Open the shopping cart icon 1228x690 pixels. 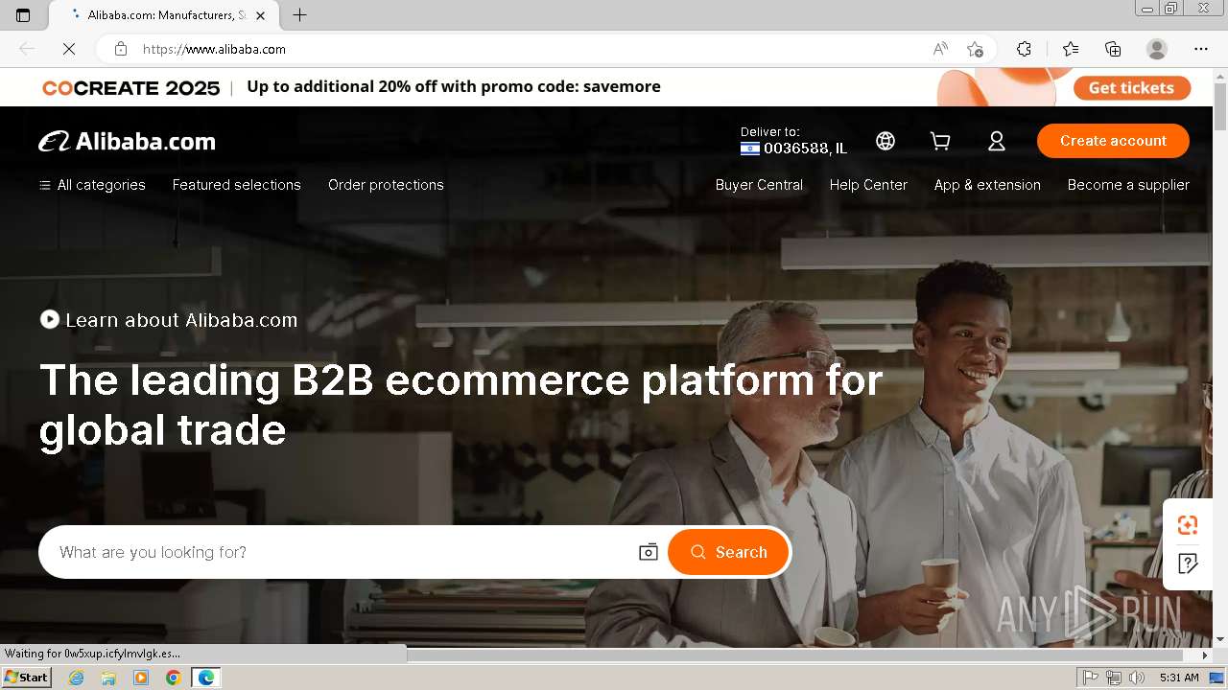click(940, 141)
